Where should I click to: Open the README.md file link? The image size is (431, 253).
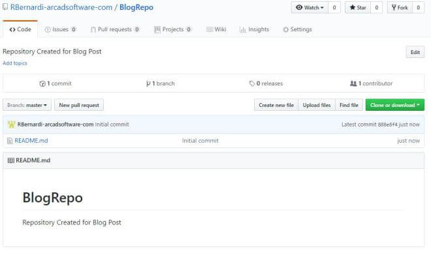pyautogui.click(x=31, y=141)
